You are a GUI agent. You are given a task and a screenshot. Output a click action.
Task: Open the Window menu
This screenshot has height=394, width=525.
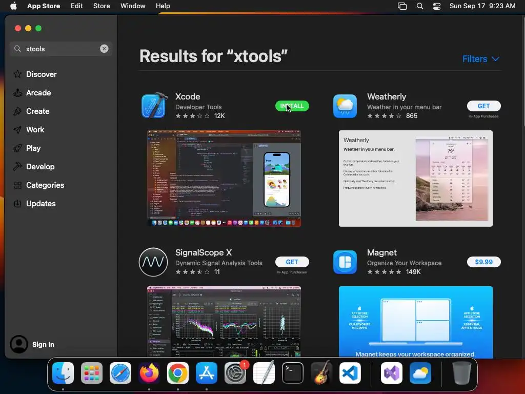pyautogui.click(x=133, y=6)
